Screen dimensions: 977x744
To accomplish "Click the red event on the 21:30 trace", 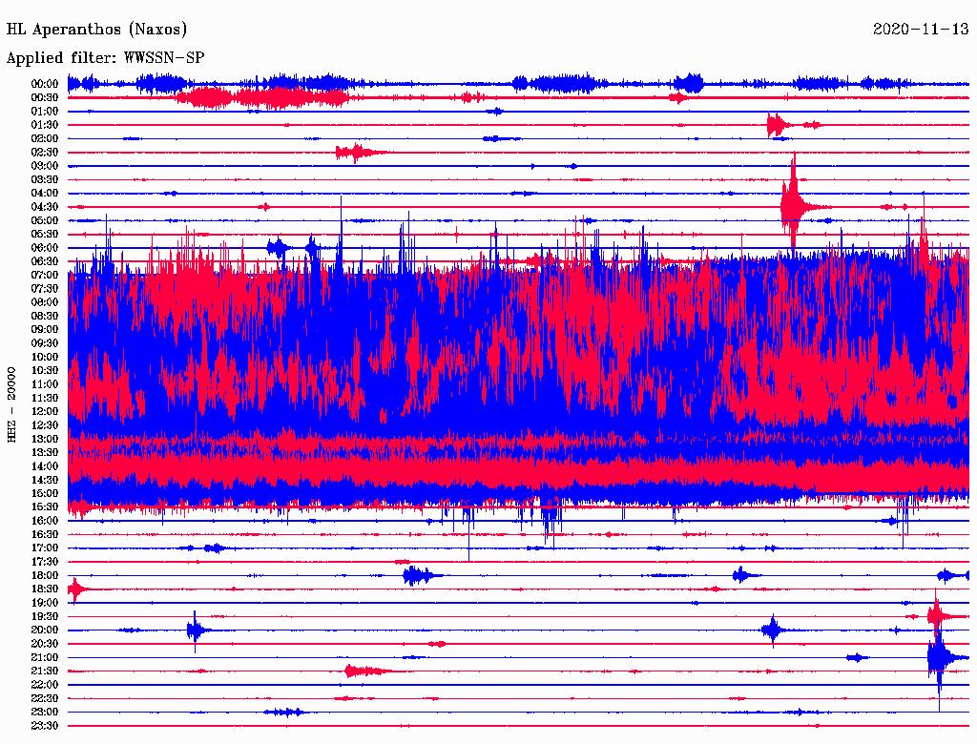I will (x=366, y=672).
